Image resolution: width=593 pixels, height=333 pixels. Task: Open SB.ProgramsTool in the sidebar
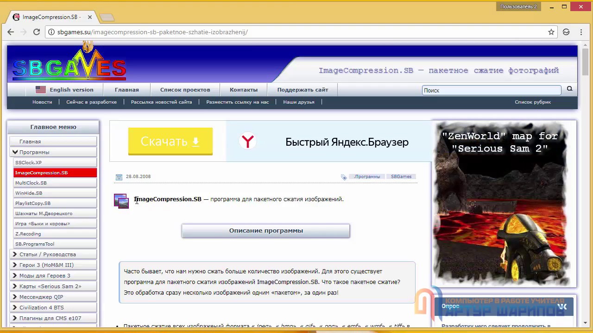coord(55,244)
